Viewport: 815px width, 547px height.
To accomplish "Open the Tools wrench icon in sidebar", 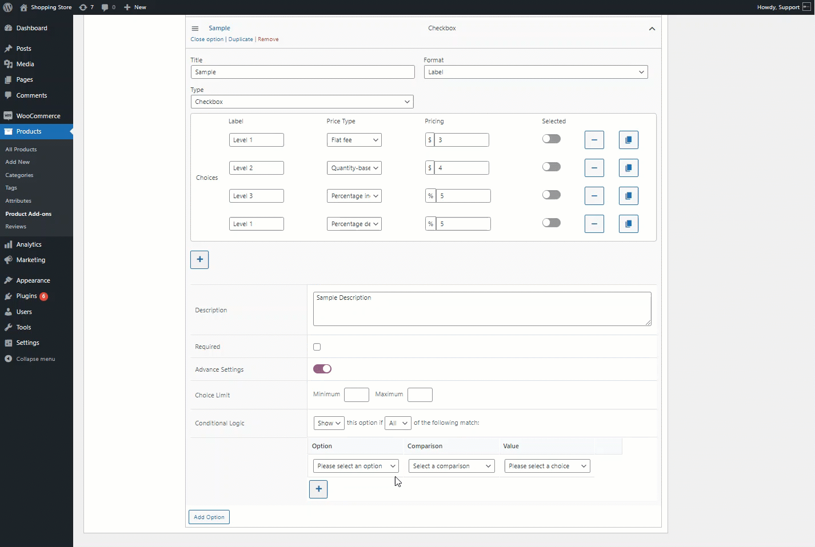I will [8, 327].
